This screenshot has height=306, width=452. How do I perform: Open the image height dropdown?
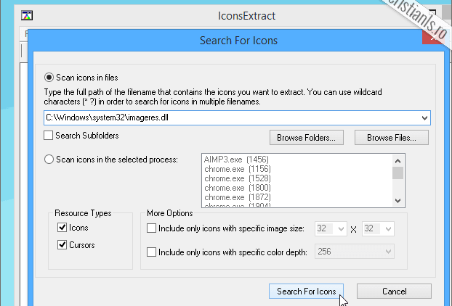click(x=387, y=228)
